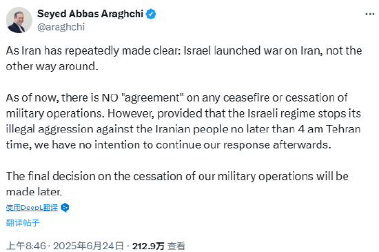Click the DeepL hexagon logo icon
Viewport: 379px width, 252px height.
click(65, 208)
